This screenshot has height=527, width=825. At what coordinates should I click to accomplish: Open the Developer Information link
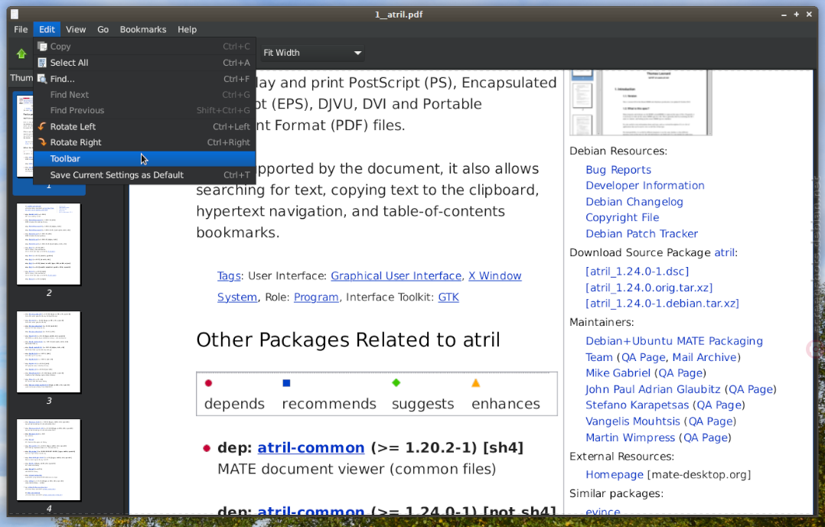(x=645, y=186)
